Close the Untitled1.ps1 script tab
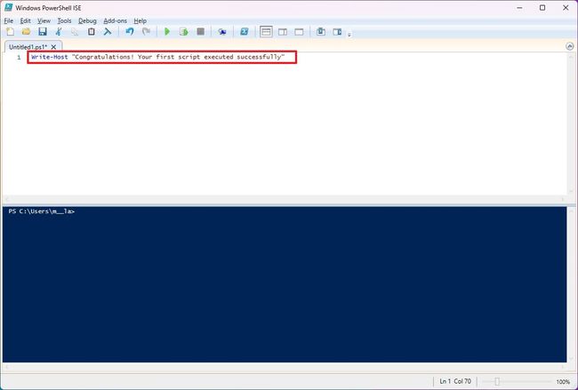 [54, 47]
